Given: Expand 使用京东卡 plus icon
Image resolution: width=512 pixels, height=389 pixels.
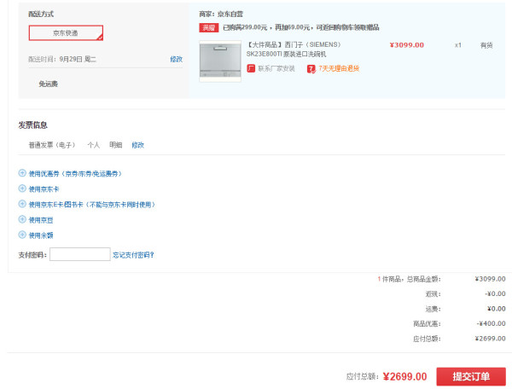Looking at the screenshot, I should (22, 189).
